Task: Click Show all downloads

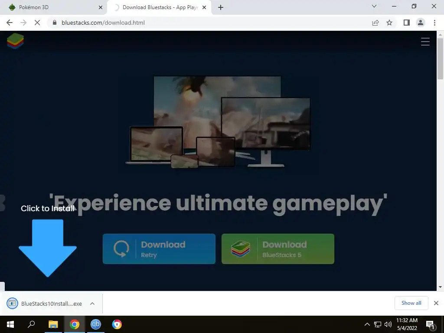Action: [x=411, y=303]
